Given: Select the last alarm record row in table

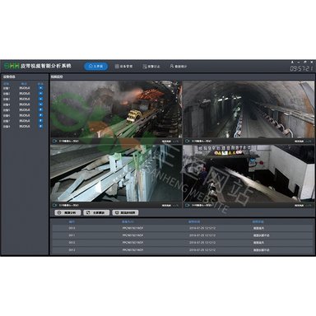Looking at the screenshot, I should tap(182, 250).
